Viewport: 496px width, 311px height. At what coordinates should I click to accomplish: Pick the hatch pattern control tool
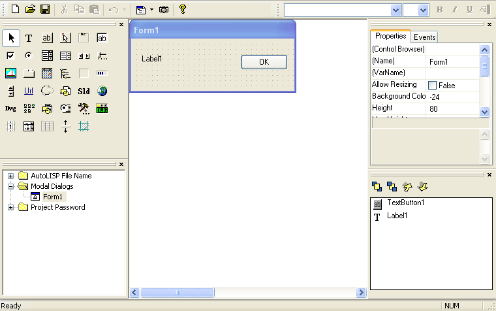(84, 127)
